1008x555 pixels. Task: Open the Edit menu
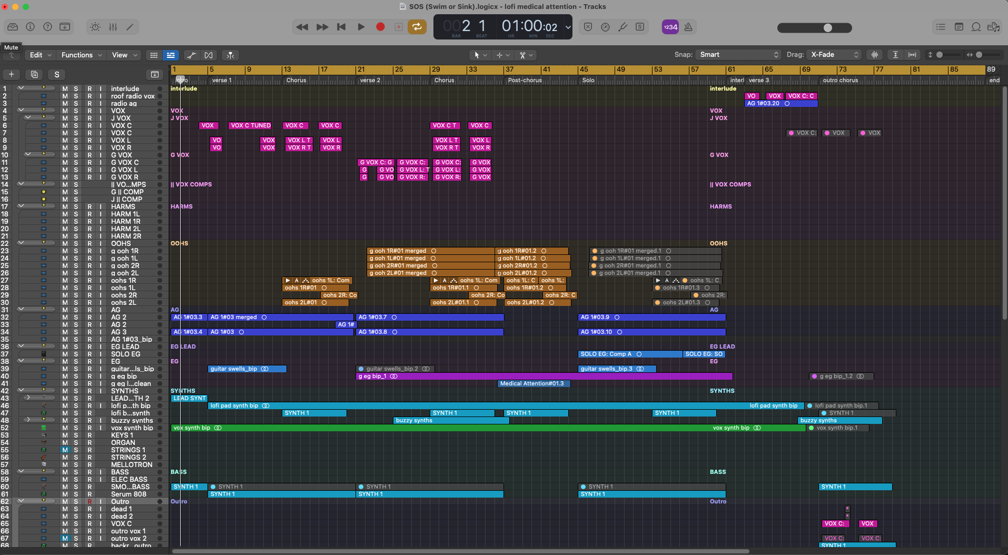(x=41, y=55)
